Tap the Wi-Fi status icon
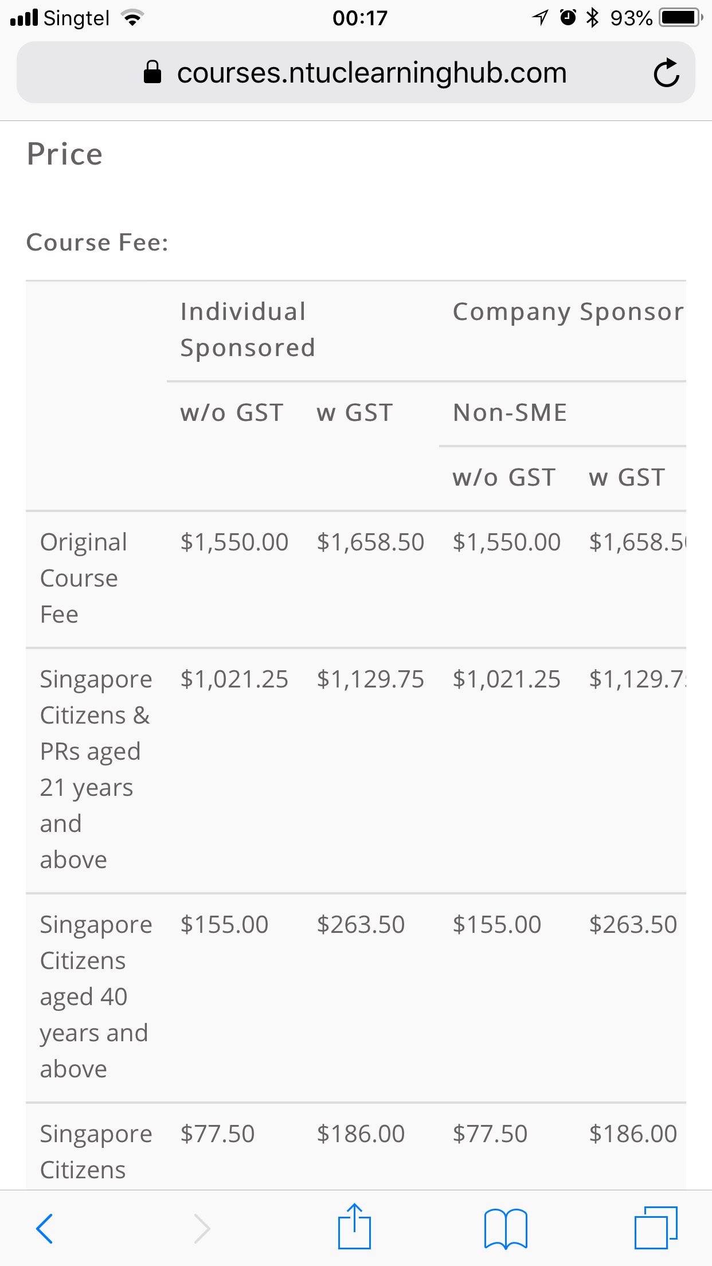712x1266 pixels. click(x=132, y=18)
